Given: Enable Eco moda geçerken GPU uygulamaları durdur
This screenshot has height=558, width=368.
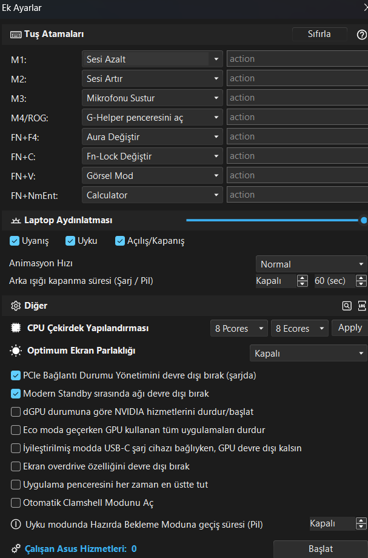Looking at the screenshot, I should [x=16, y=430].
